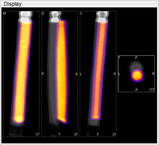Click the gray phantom cap atop MIP view
This screenshot has height=145, width=159.
click(x=26, y=16)
